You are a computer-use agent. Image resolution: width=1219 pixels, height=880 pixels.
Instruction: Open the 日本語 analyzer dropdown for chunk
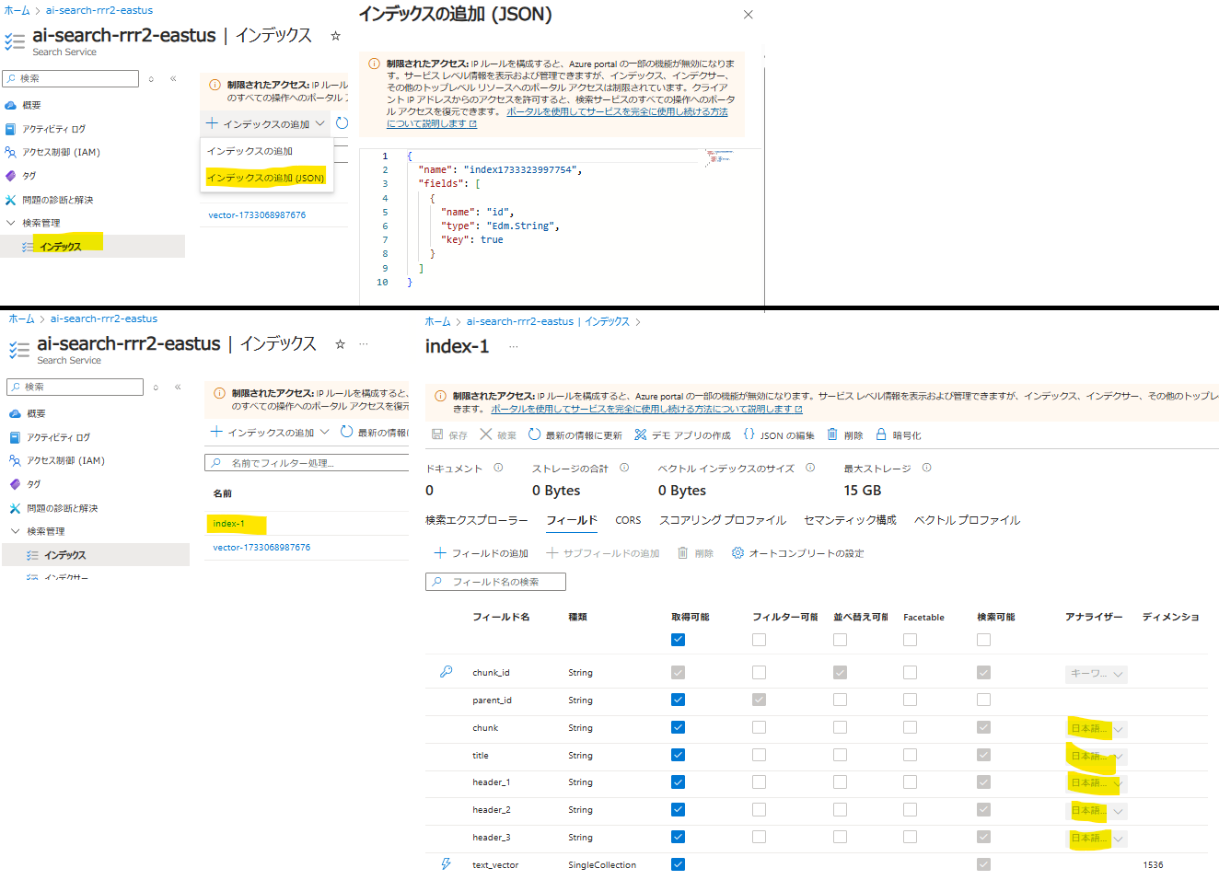(x=1097, y=729)
